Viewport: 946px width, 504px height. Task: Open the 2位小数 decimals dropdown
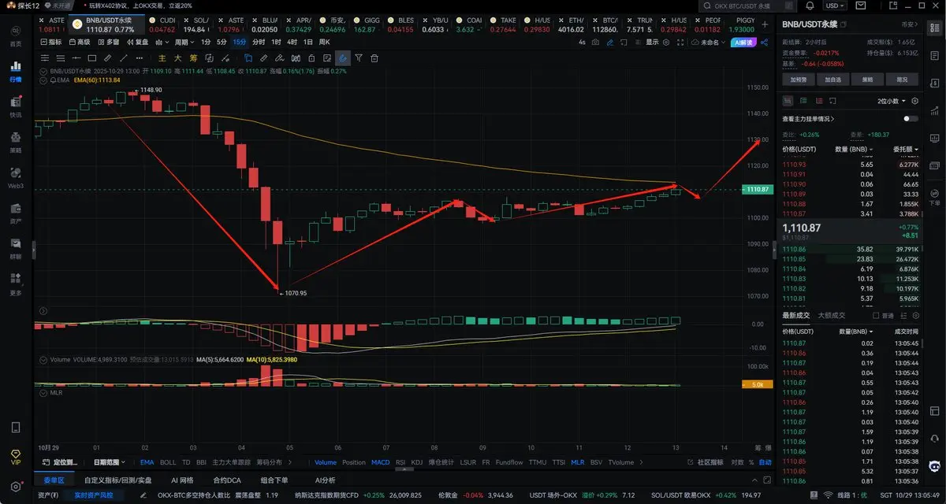pos(892,101)
